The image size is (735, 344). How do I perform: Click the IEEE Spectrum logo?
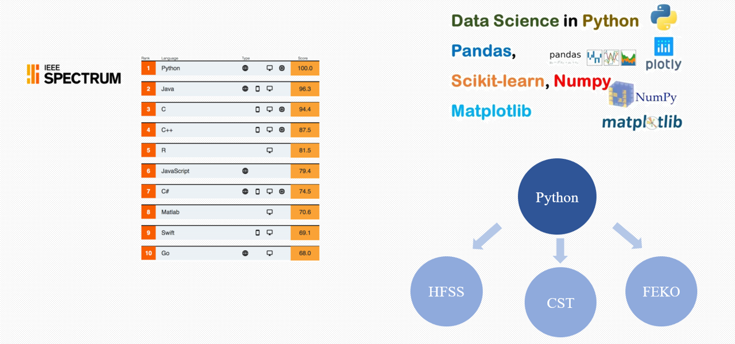(73, 75)
